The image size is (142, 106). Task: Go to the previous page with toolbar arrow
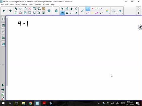click(4, 11)
